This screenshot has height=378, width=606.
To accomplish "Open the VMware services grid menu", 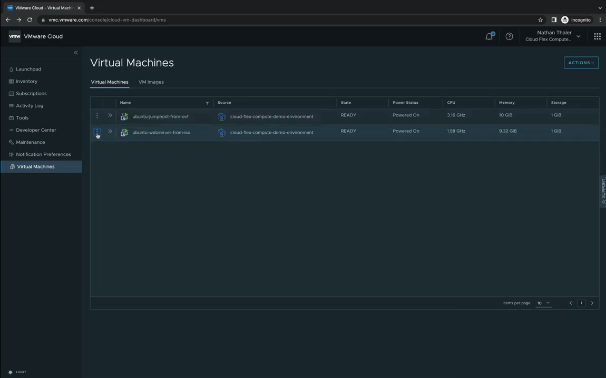I will click(597, 36).
